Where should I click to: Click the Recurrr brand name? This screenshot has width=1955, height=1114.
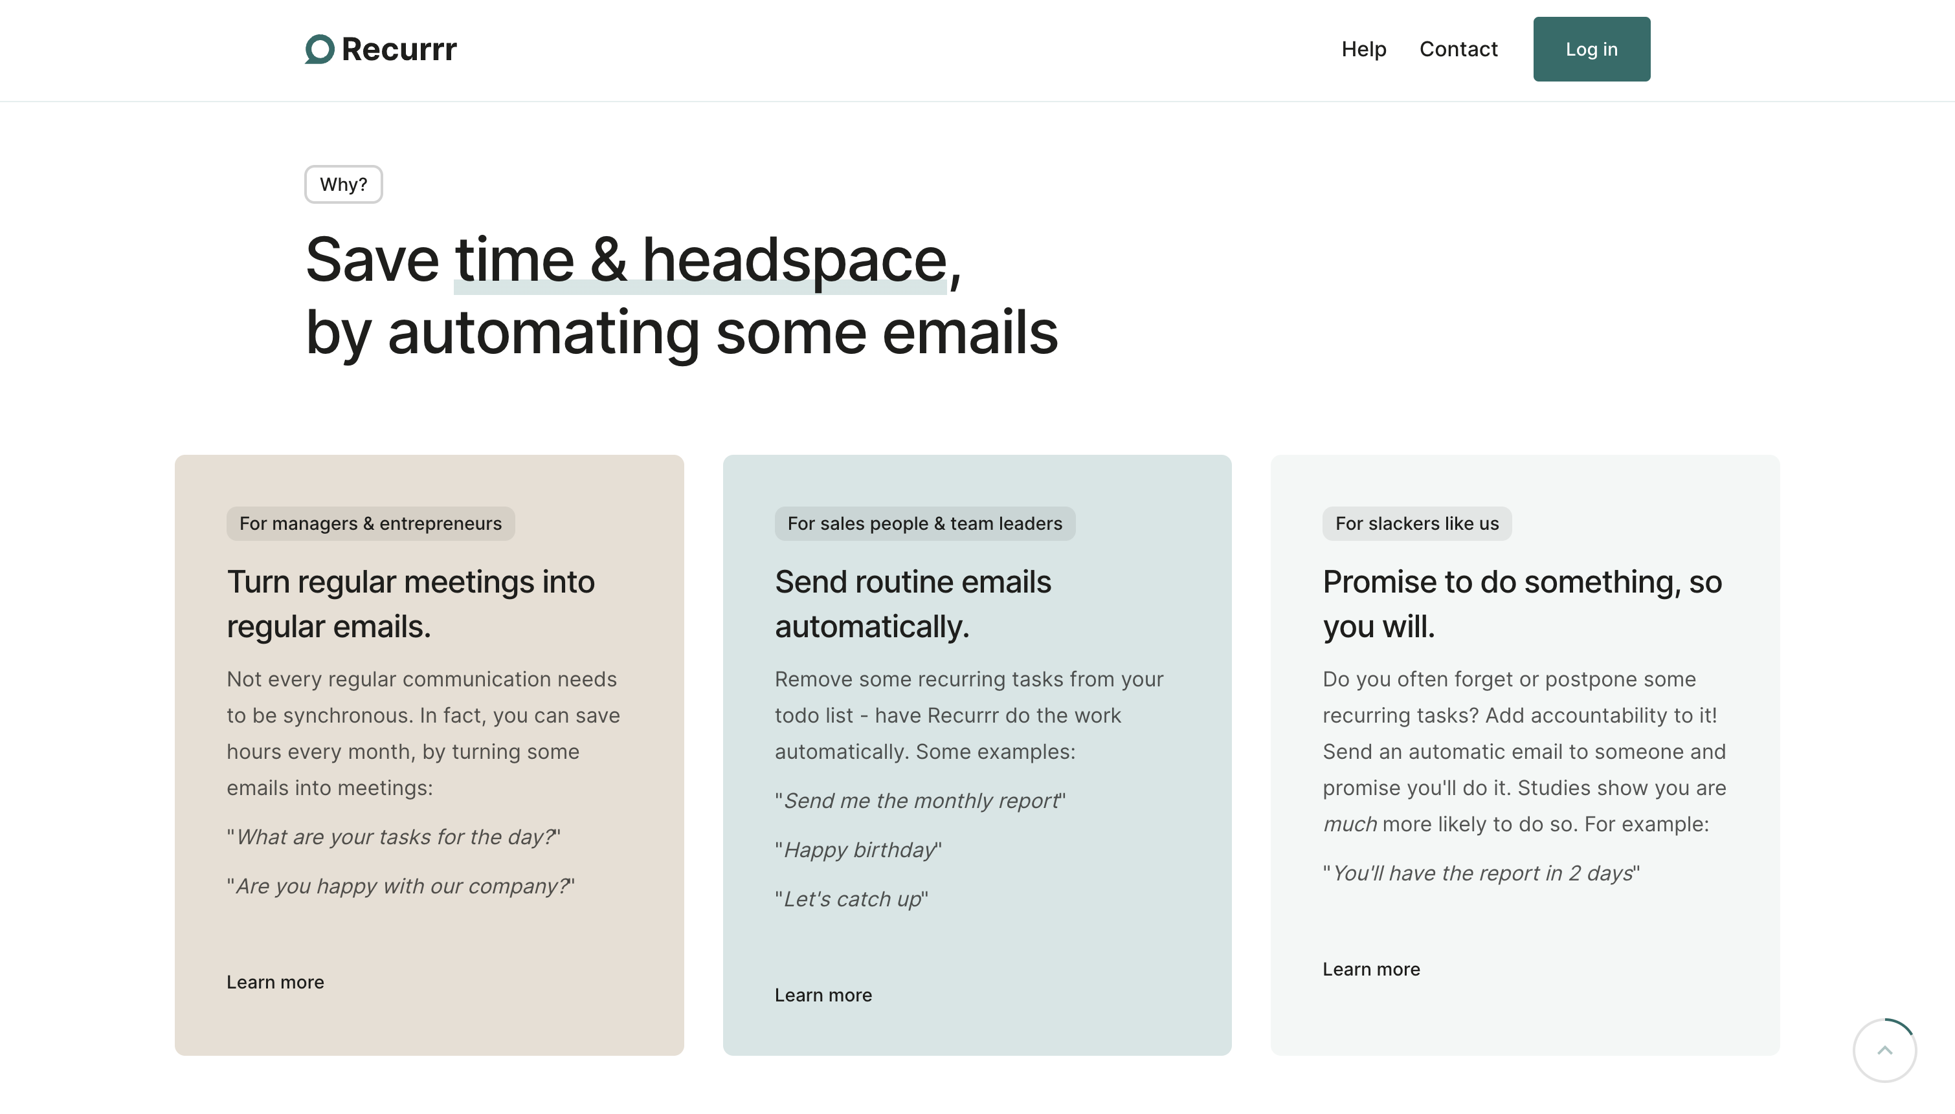click(399, 49)
